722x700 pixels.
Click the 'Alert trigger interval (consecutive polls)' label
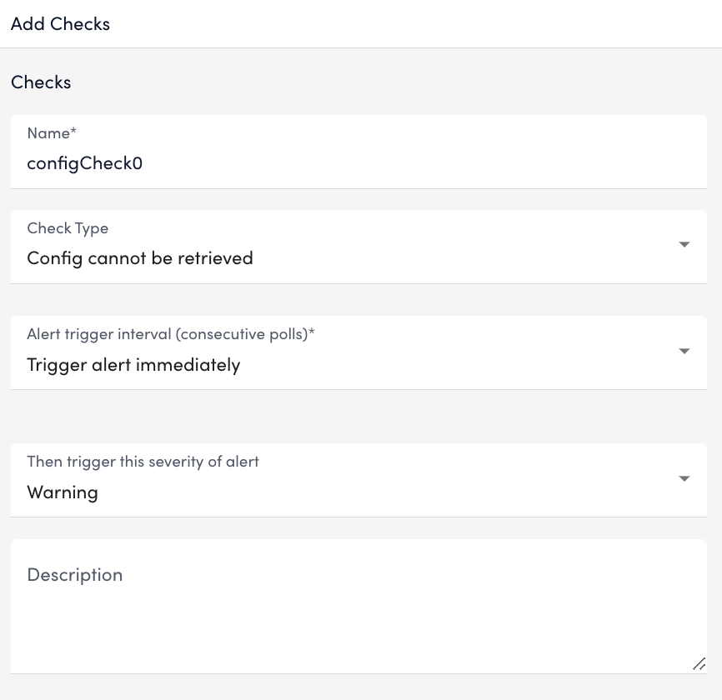[171, 334]
